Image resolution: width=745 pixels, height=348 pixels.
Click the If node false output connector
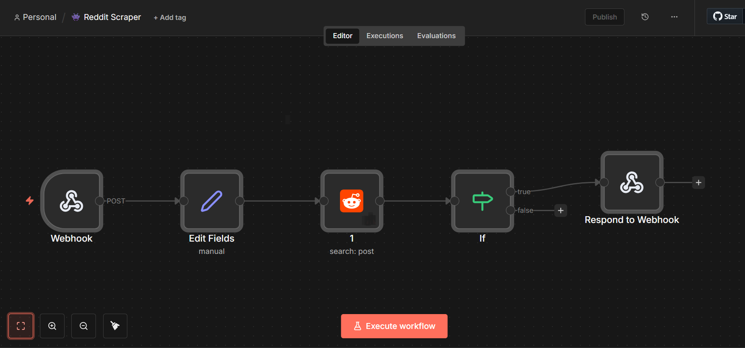coord(511,210)
